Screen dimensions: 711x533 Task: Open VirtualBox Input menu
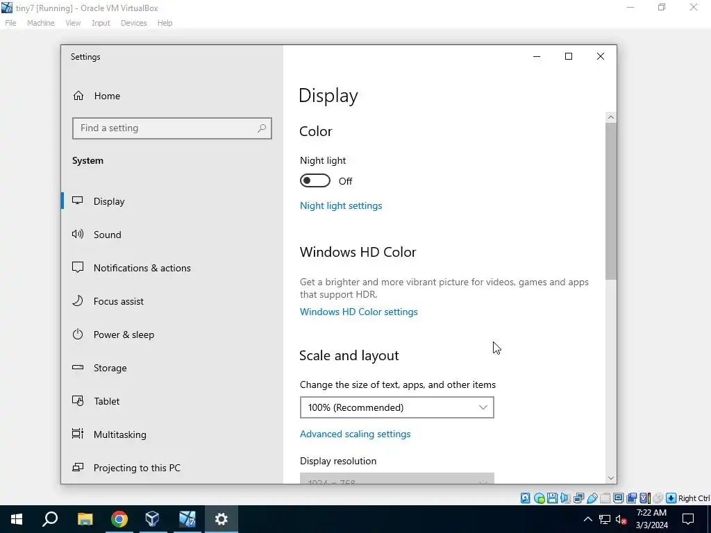[101, 23]
